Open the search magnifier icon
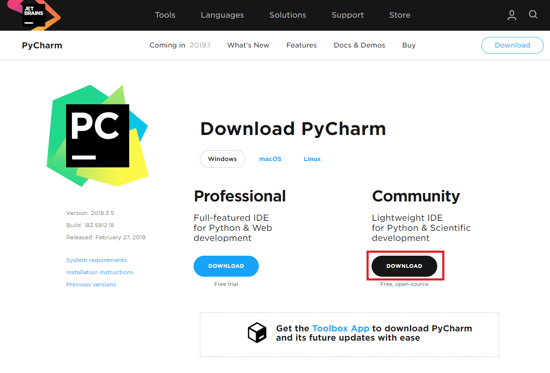Screen dimensions: 550x373 click(533, 15)
